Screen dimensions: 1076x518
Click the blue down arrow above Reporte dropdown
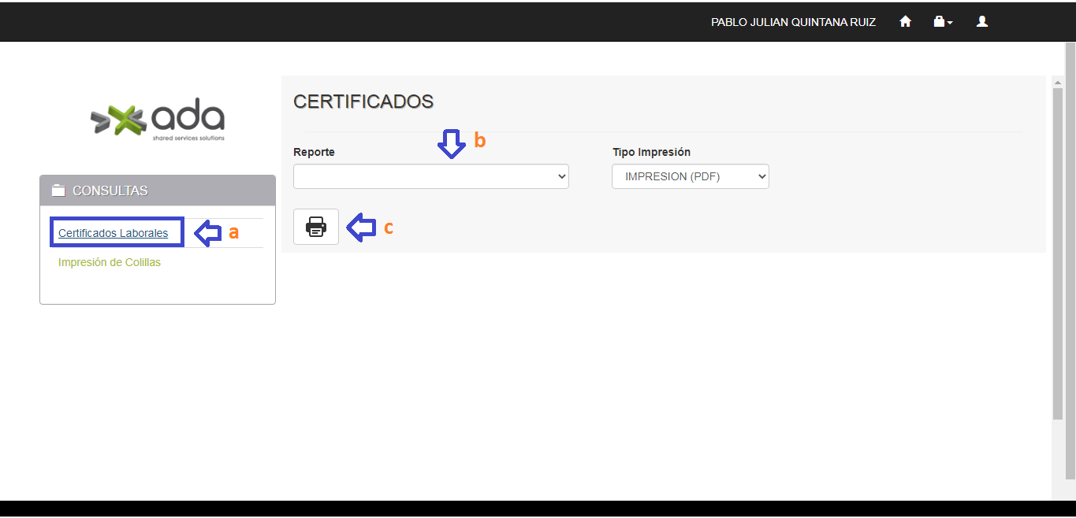[x=451, y=144]
